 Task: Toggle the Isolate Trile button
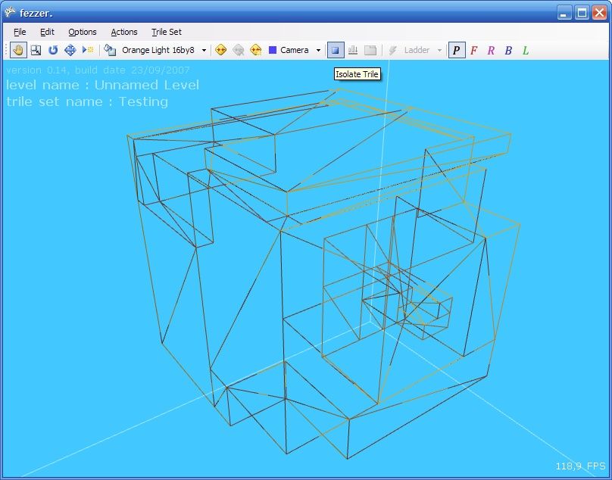pos(335,50)
